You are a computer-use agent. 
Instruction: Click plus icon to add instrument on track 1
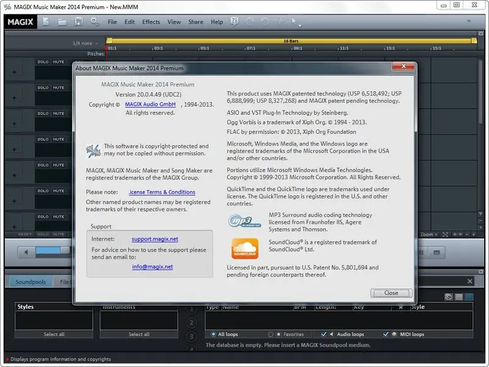14,72
